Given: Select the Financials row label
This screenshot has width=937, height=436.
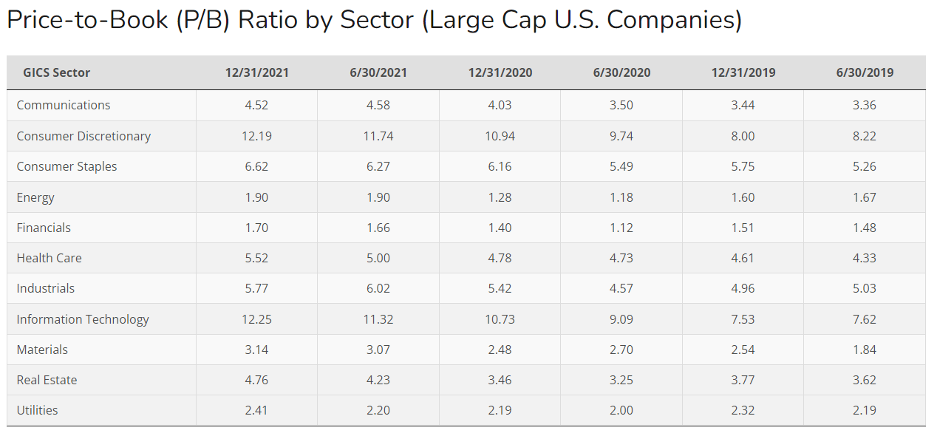Looking at the screenshot, I should 44,228.
